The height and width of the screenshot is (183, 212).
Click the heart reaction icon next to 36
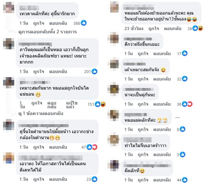click(190, 104)
